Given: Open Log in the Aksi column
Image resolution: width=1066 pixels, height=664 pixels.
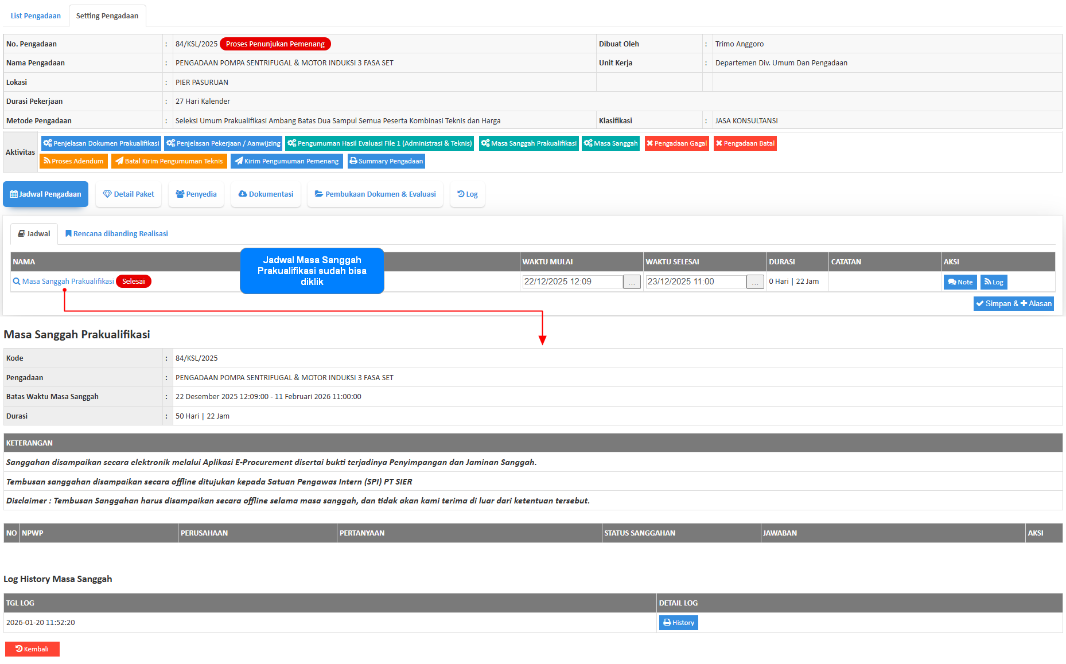Looking at the screenshot, I should tap(994, 282).
